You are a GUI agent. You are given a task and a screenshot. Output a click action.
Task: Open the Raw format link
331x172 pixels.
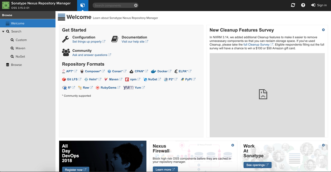(88, 88)
